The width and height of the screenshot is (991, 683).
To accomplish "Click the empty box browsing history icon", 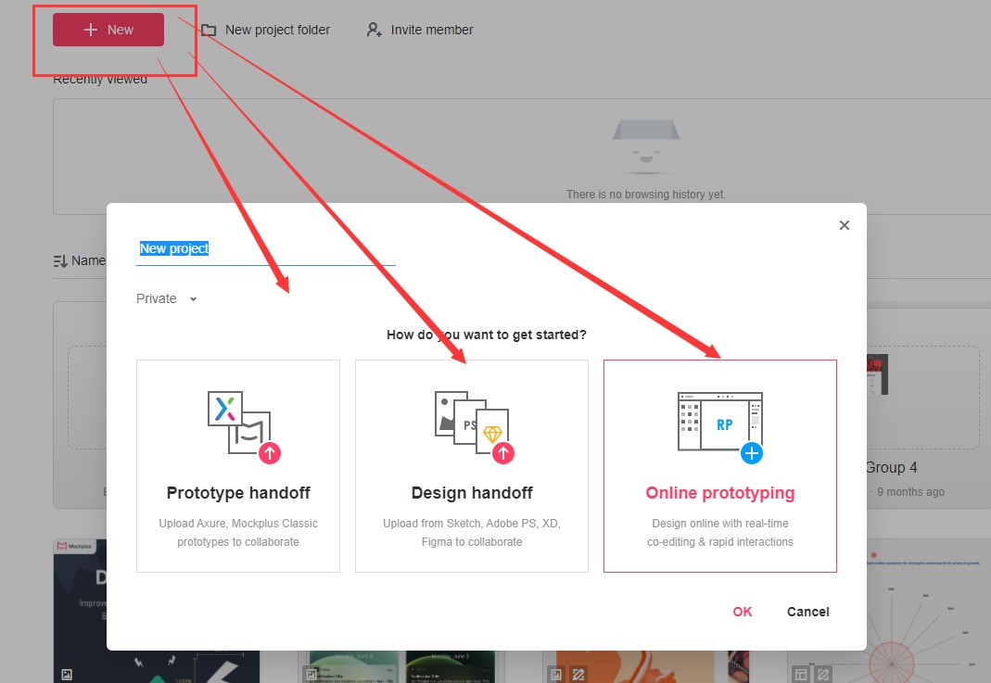I will pos(645,145).
